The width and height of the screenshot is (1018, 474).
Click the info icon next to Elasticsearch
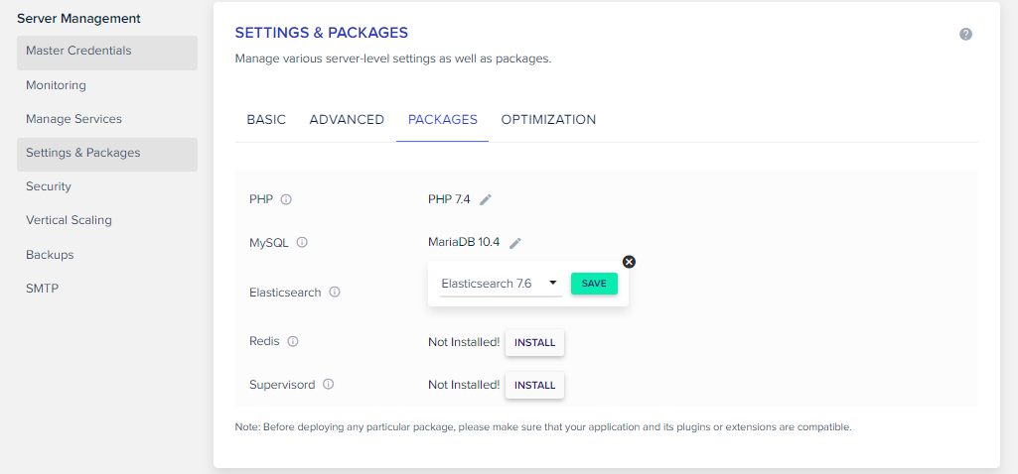coord(335,292)
